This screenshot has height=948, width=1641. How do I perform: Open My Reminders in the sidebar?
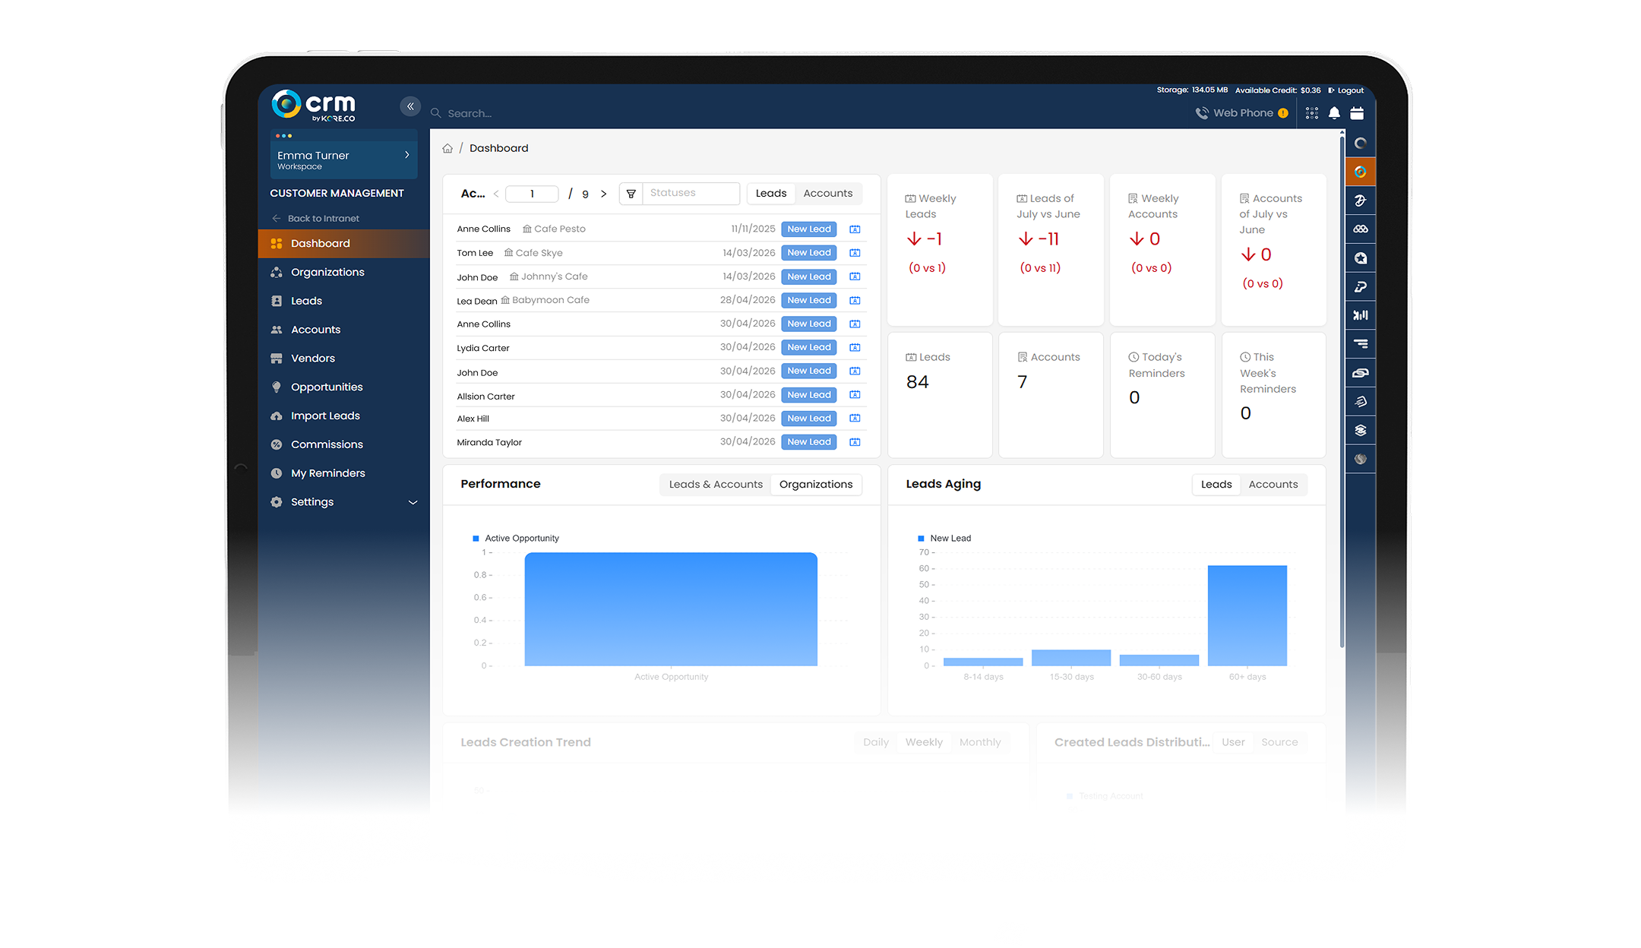click(x=344, y=473)
